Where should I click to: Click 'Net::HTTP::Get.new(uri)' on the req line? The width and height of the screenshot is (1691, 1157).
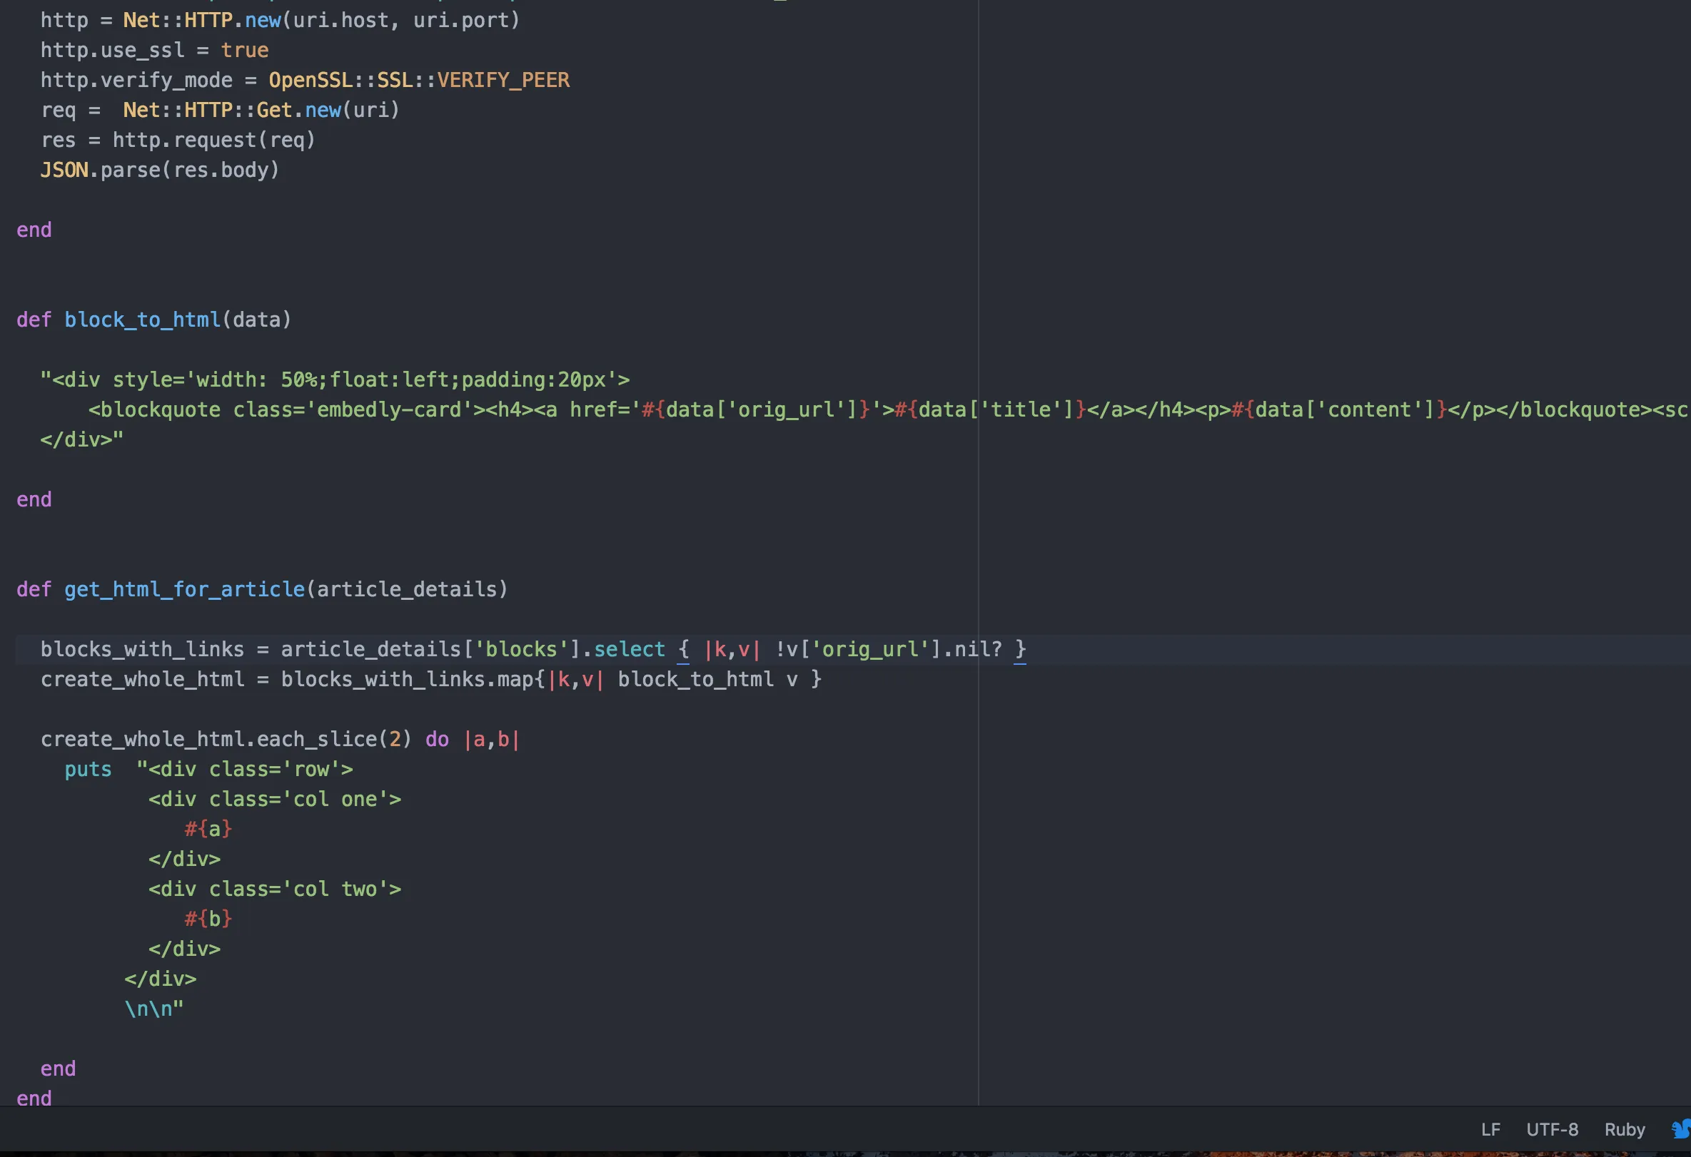click(x=261, y=110)
